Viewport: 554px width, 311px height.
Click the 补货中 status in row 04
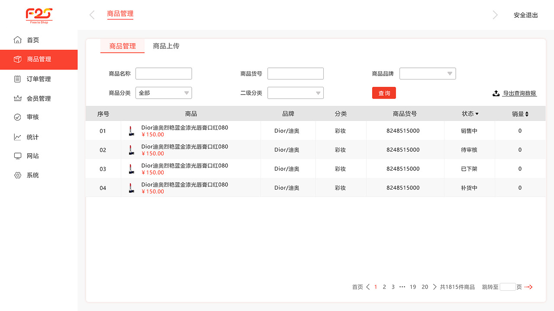pyautogui.click(x=469, y=188)
